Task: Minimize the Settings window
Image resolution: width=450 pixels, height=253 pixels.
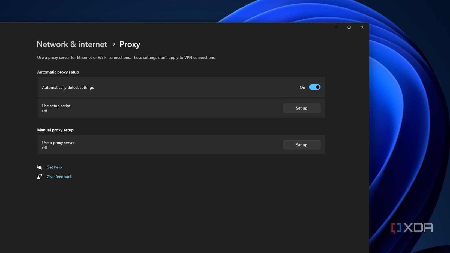Action: pyautogui.click(x=336, y=27)
